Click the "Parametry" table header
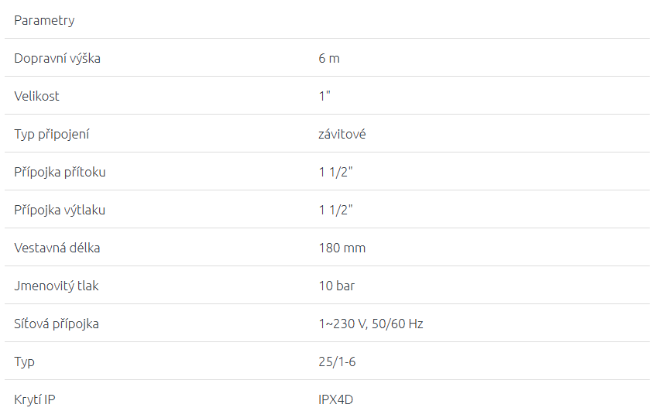Screen dimensions: 666x418 (x=44, y=20)
